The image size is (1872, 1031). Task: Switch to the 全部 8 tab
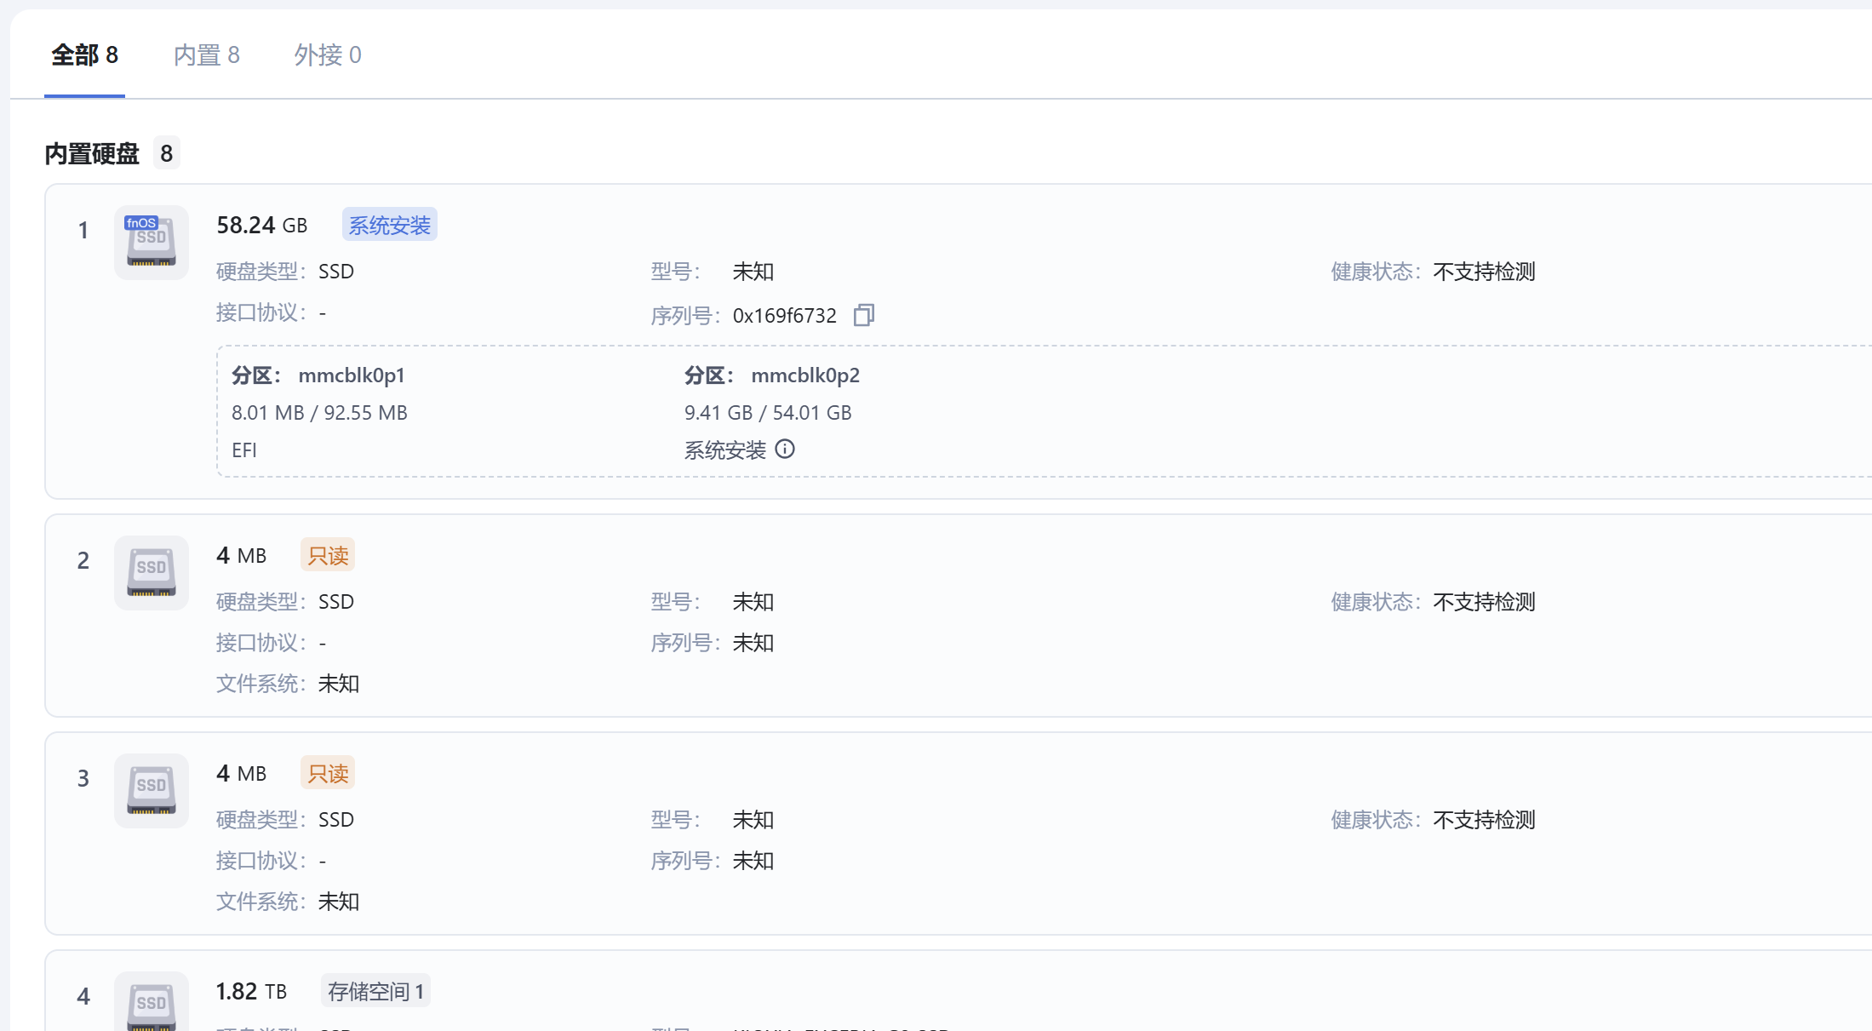84,55
